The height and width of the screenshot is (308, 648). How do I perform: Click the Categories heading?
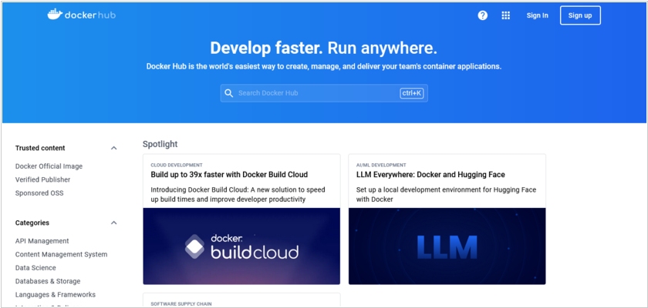pyautogui.click(x=32, y=223)
